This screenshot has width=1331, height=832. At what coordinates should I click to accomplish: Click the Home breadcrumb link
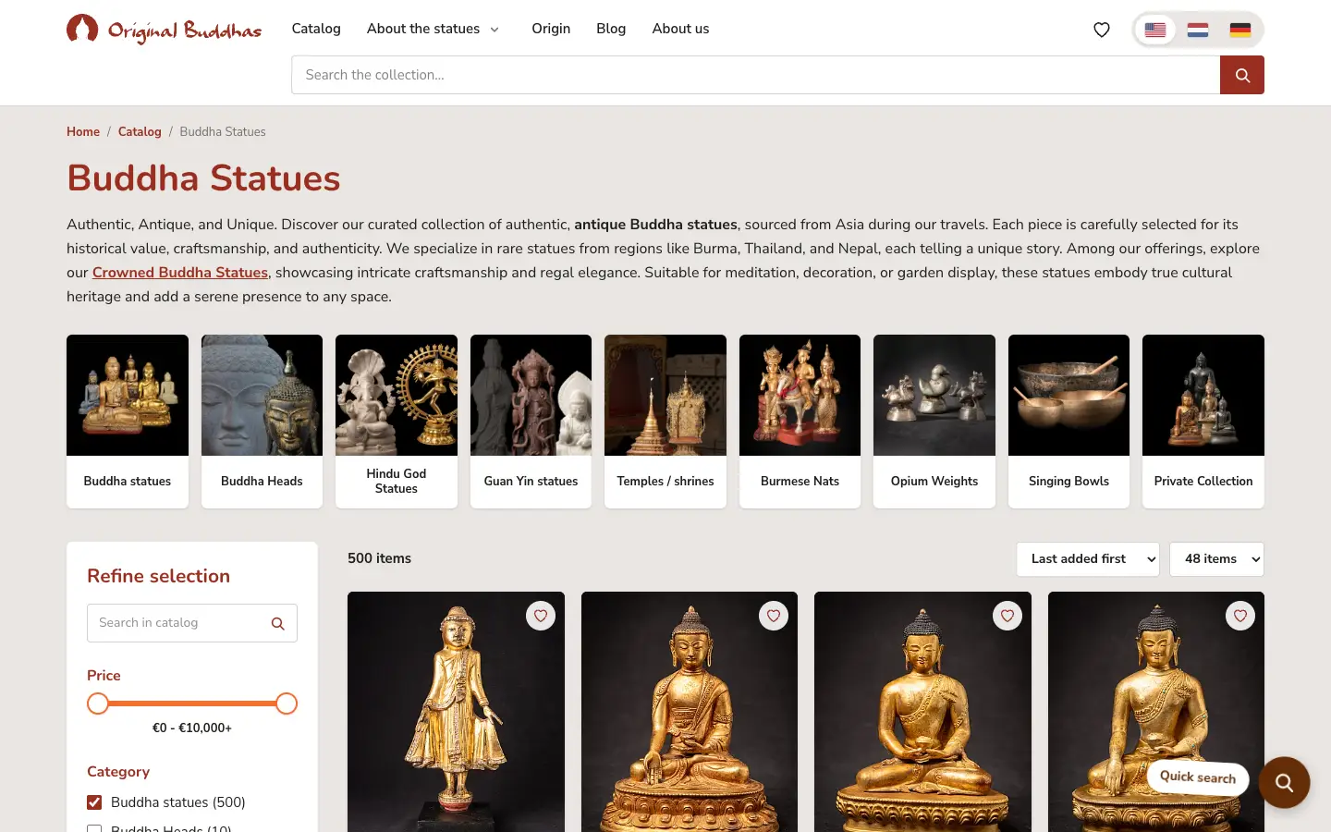click(83, 132)
